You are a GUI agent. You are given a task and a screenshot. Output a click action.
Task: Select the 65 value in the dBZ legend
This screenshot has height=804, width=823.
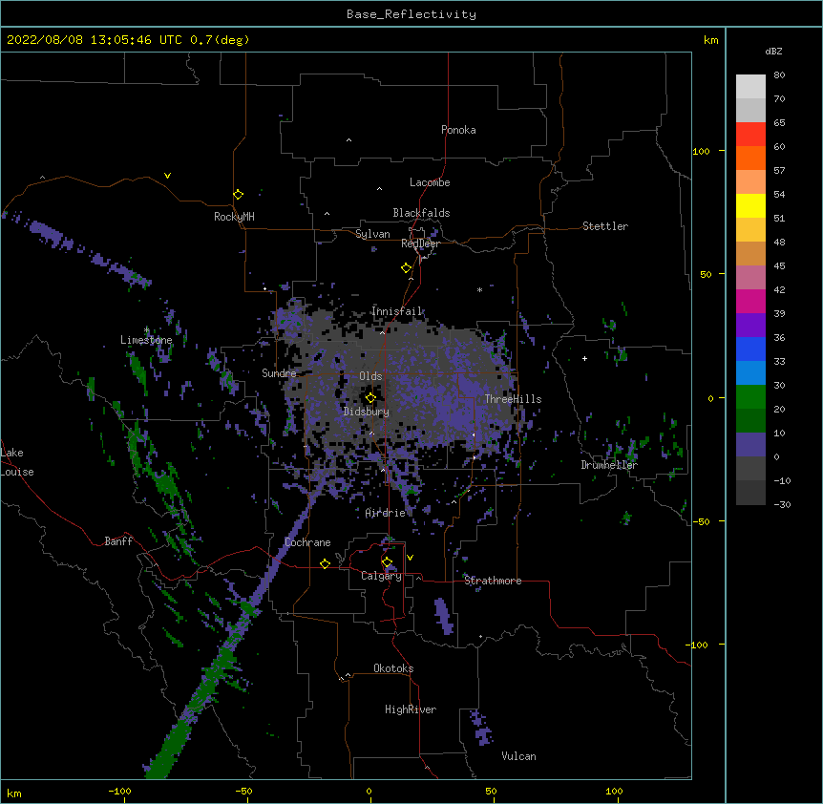(779, 122)
